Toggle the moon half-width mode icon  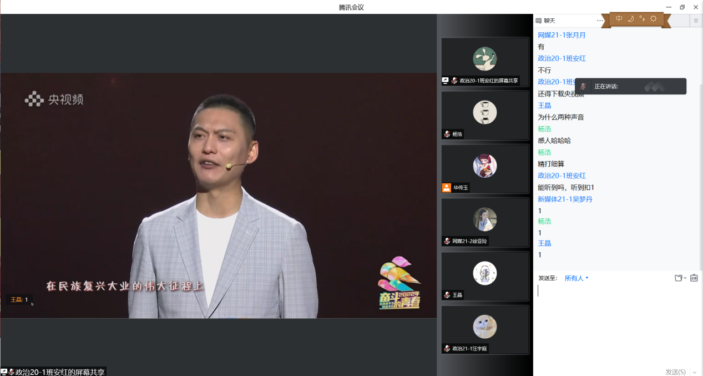point(631,19)
